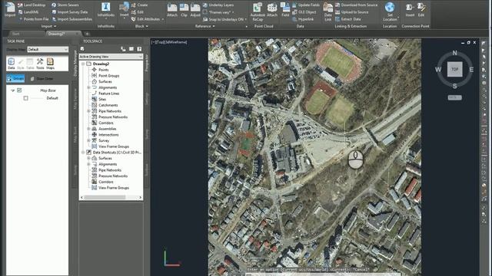Launch Autodesk ReCap
The width and height of the screenshot is (492, 276).
tap(258, 11)
